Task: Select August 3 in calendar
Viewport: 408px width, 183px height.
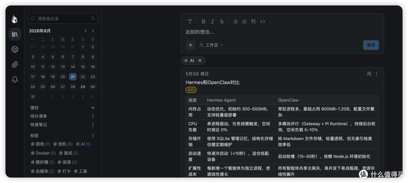Action: pos(33,57)
